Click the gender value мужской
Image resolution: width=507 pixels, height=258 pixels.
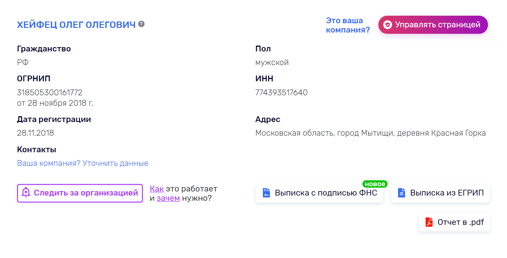[x=272, y=62]
